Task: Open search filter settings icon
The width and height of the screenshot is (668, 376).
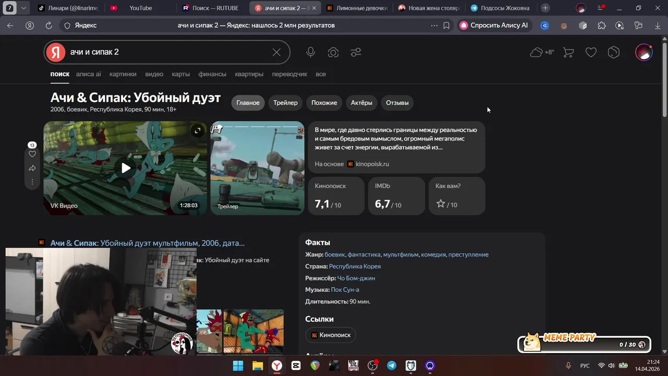Action: coord(356,52)
